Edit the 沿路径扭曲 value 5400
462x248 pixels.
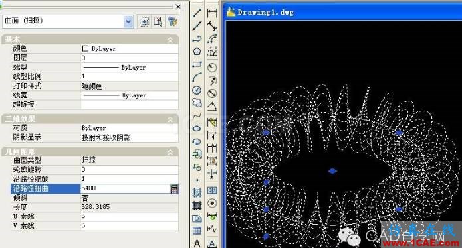click(125, 188)
